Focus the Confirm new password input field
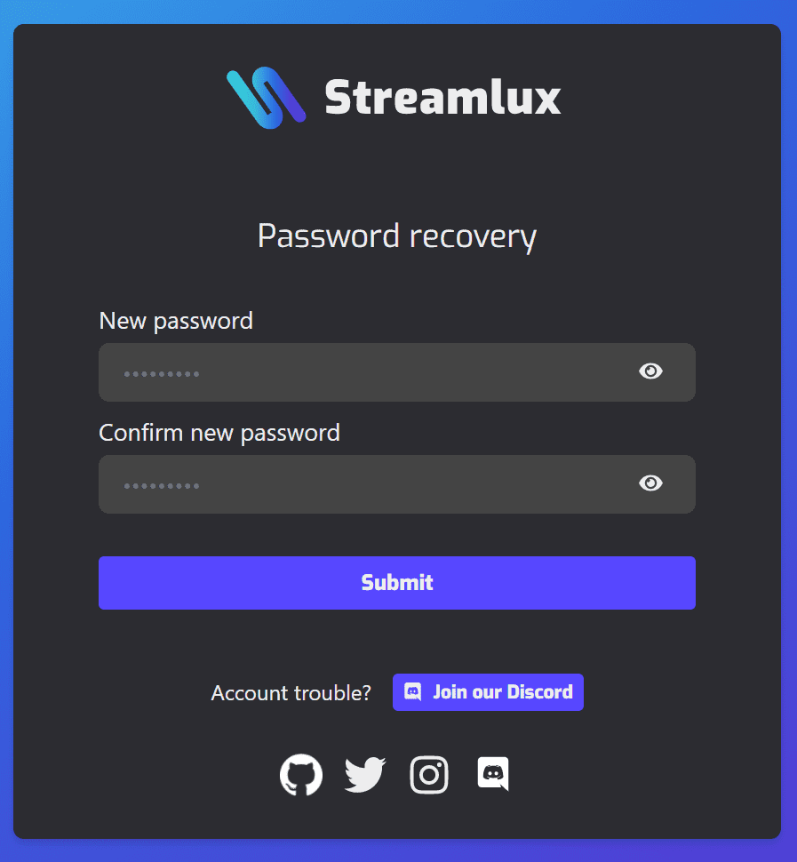The height and width of the screenshot is (862, 797). tap(397, 484)
